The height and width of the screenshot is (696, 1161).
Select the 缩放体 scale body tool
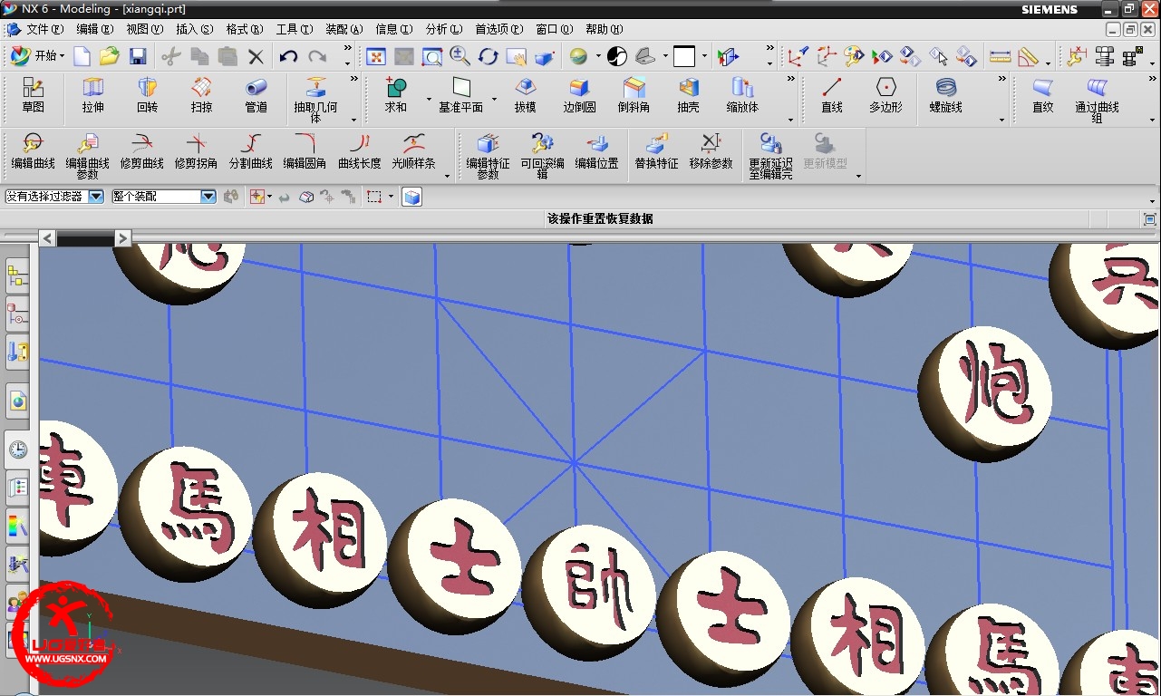pos(742,96)
